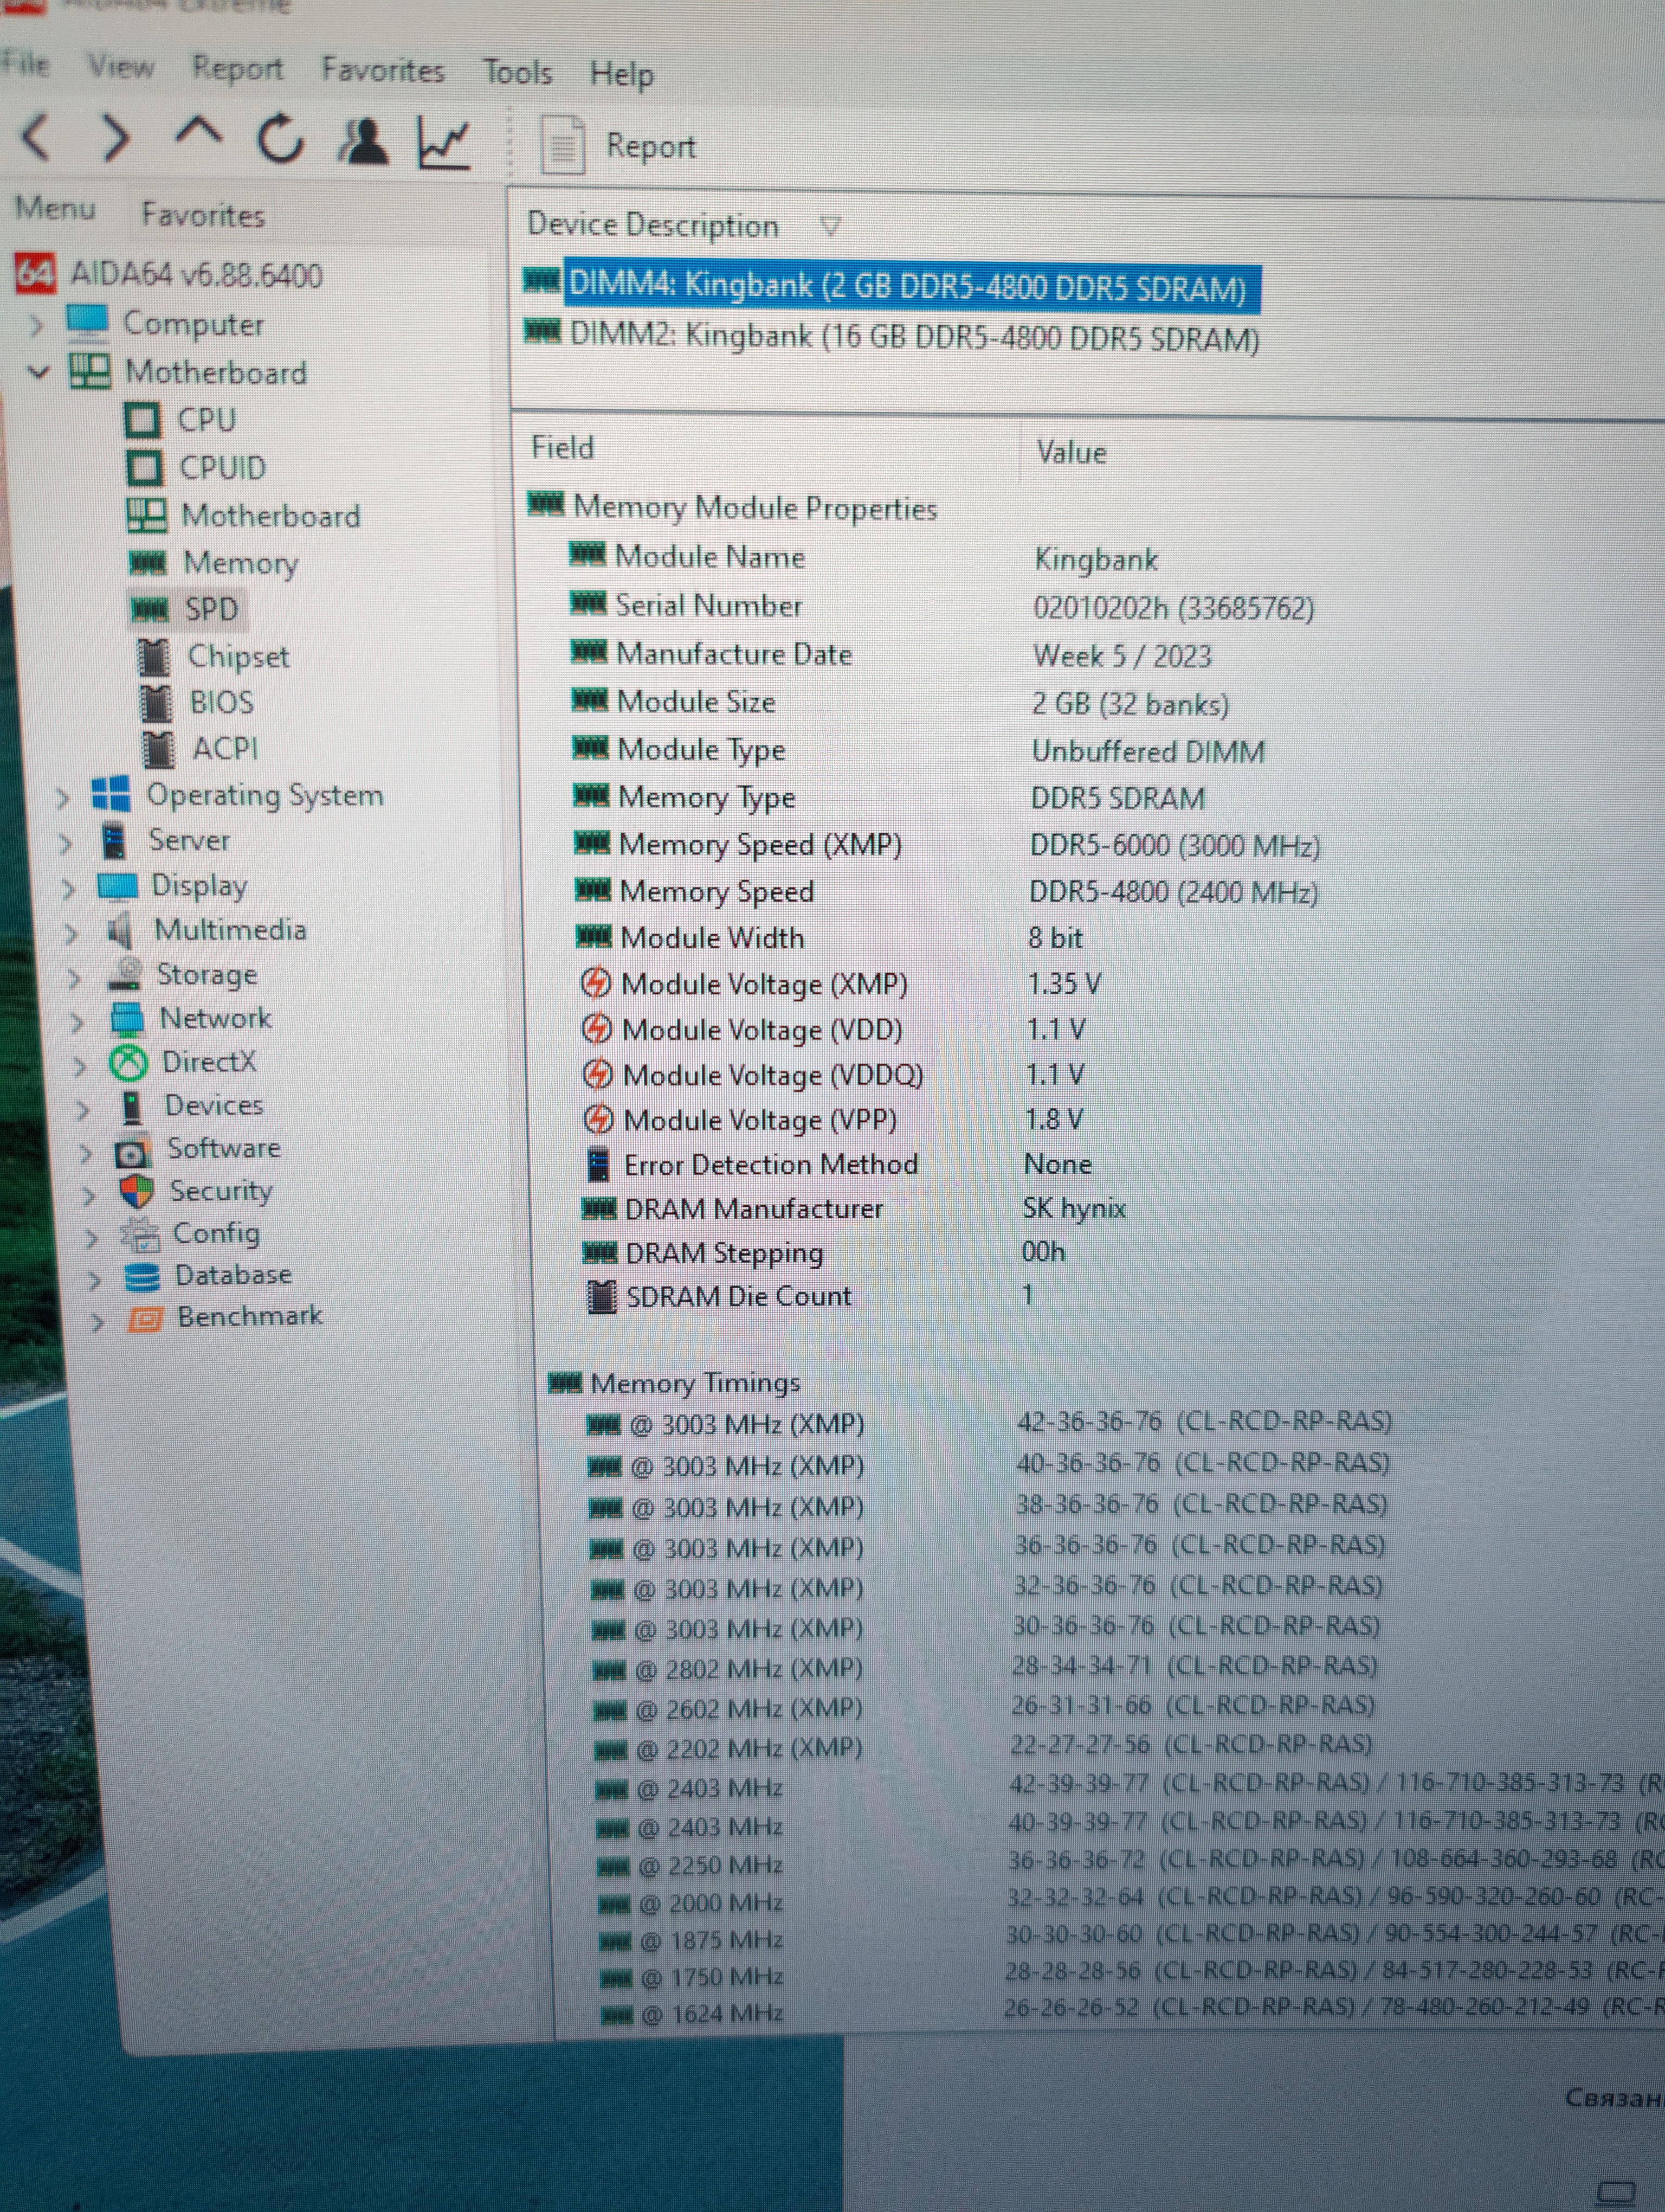Expand the Operating System node
Image resolution: width=1665 pixels, height=2212 pixels.
point(63,798)
